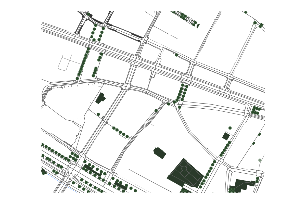306x204 pixels.
Task: Click the large dark green park polygon
Action: point(186,173)
